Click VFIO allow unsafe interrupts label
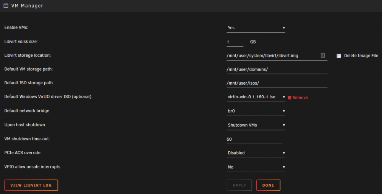The image size is (382, 194). [x=33, y=167]
